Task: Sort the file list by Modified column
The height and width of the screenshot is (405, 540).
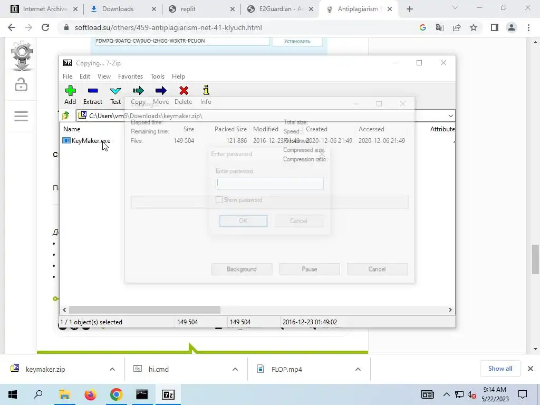Action: (266, 129)
